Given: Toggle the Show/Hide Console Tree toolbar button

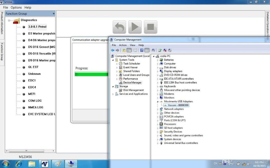Looking at the screenshot, I should 129,50.
